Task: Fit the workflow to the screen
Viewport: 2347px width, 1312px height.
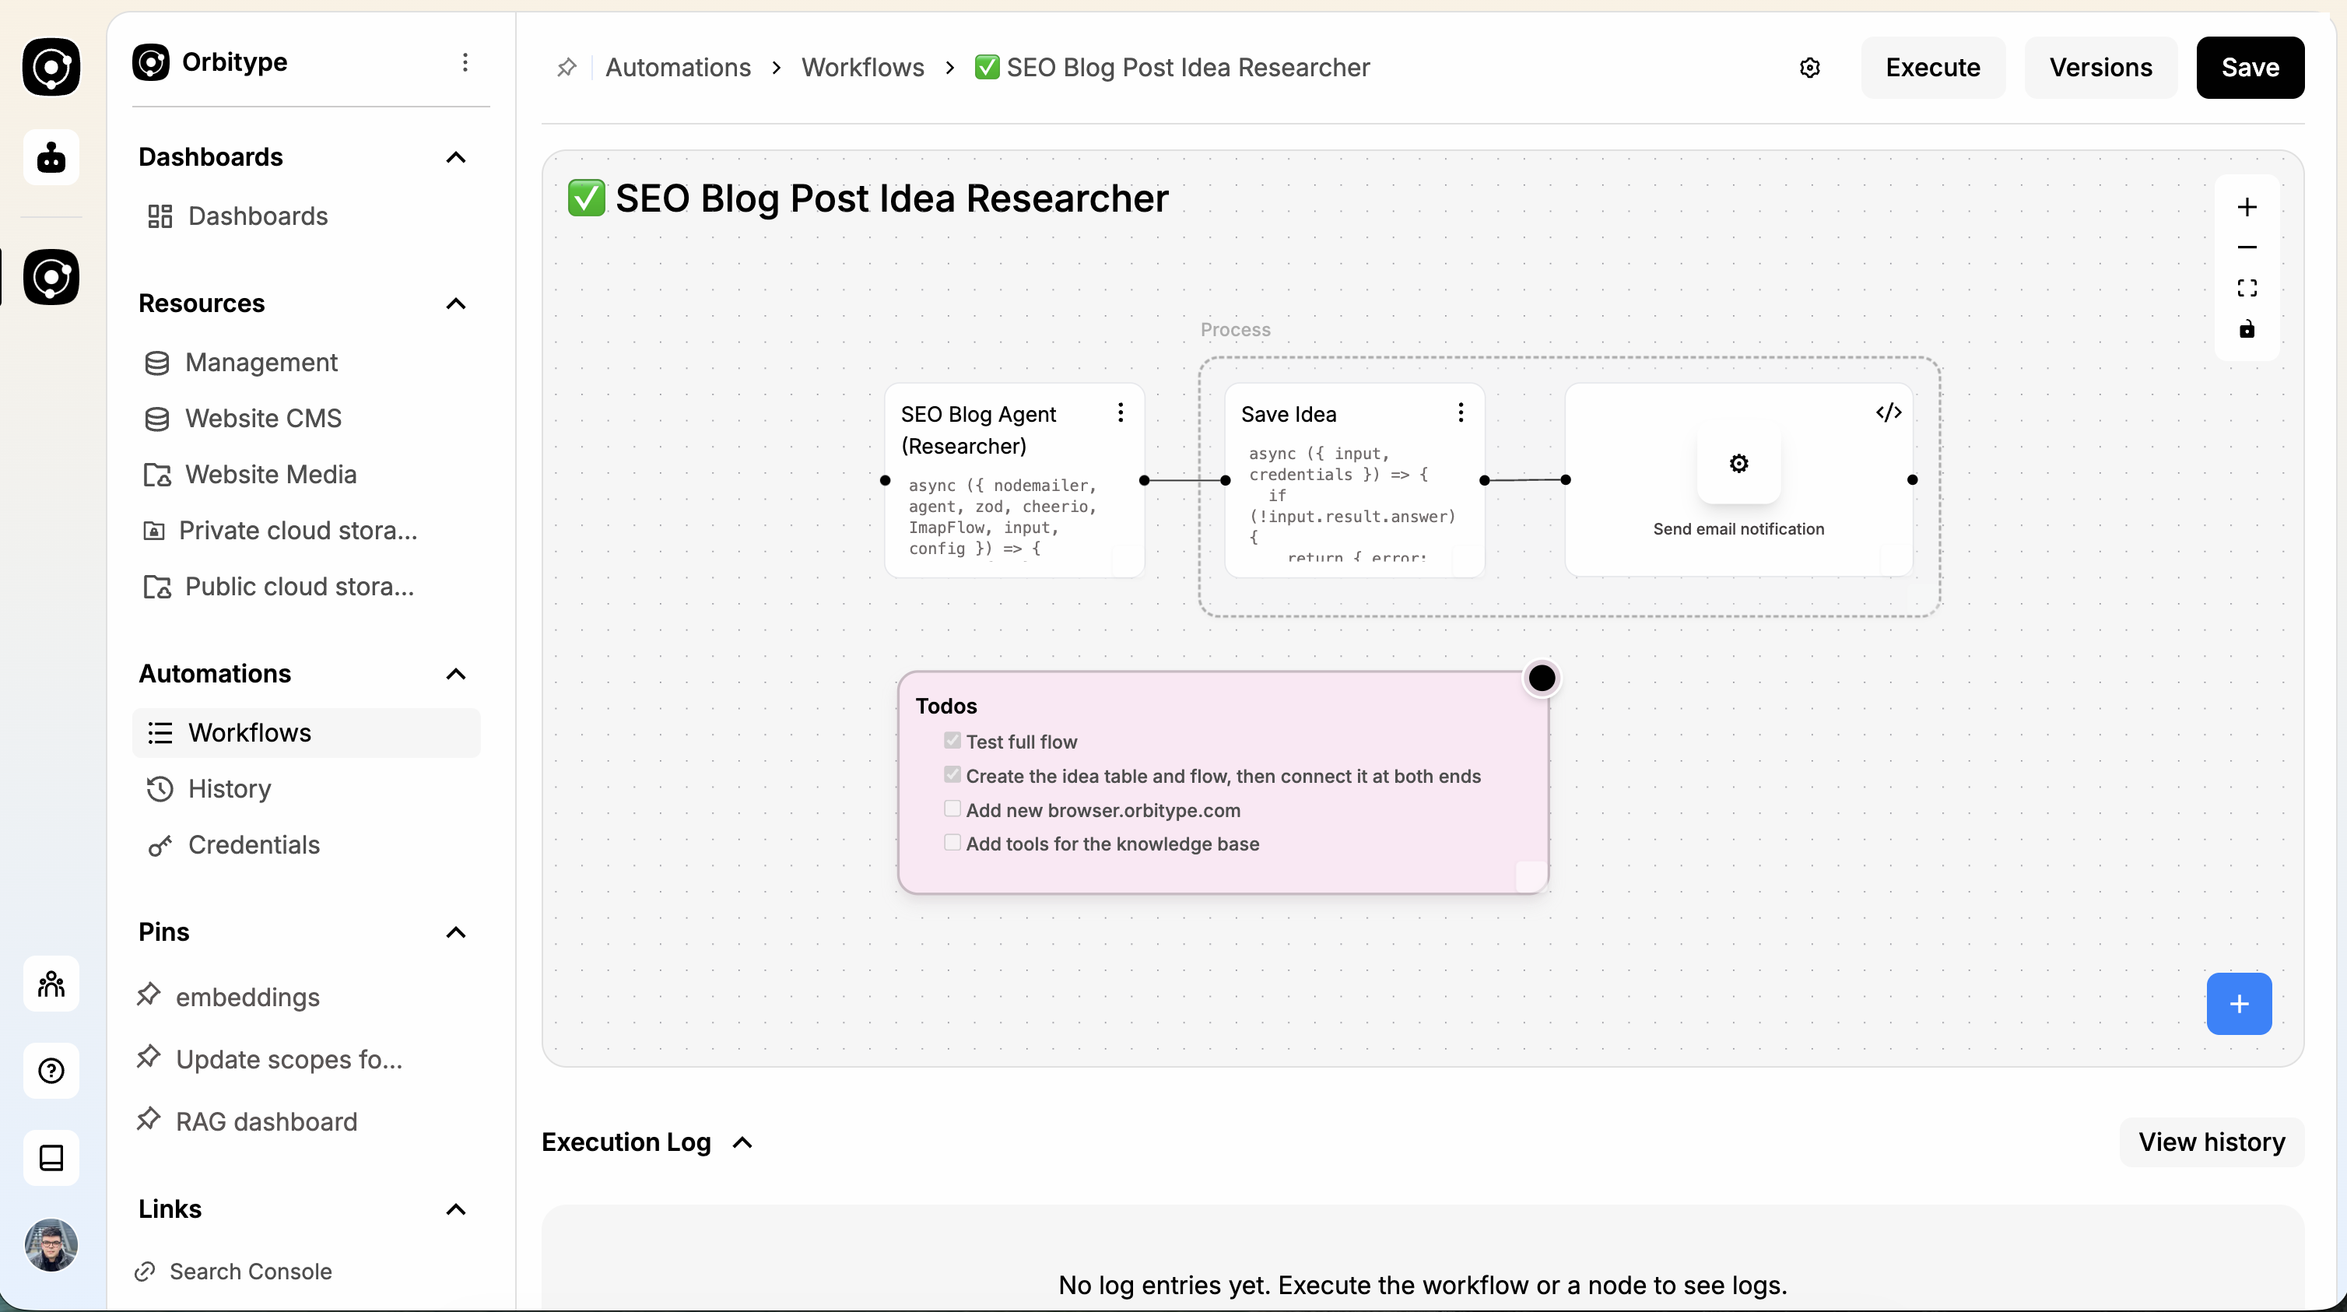Action: point(2247,287)
